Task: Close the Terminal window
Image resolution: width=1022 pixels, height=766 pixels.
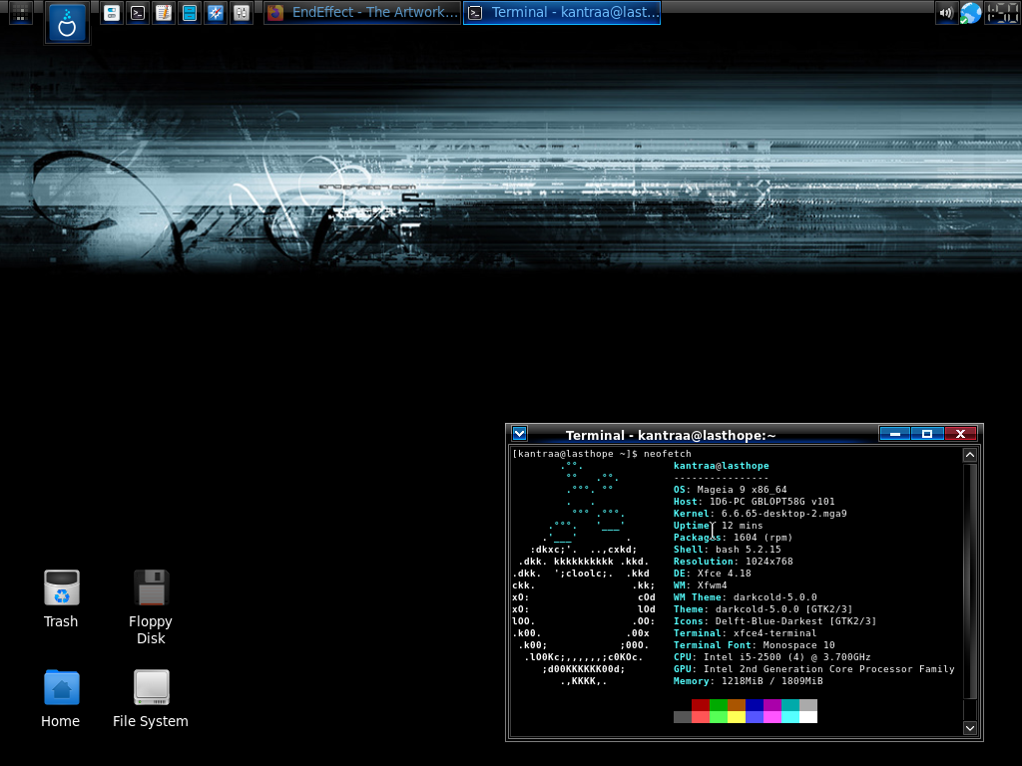Action: [x=960, y=434]
